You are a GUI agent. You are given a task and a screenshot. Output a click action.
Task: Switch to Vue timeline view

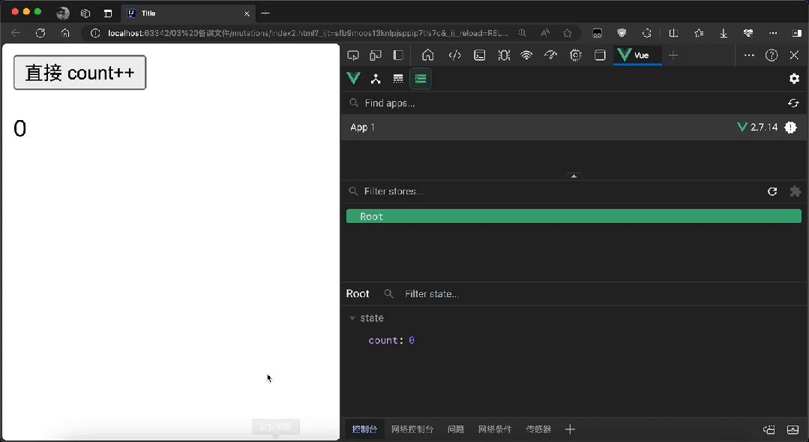click(398, 79)
